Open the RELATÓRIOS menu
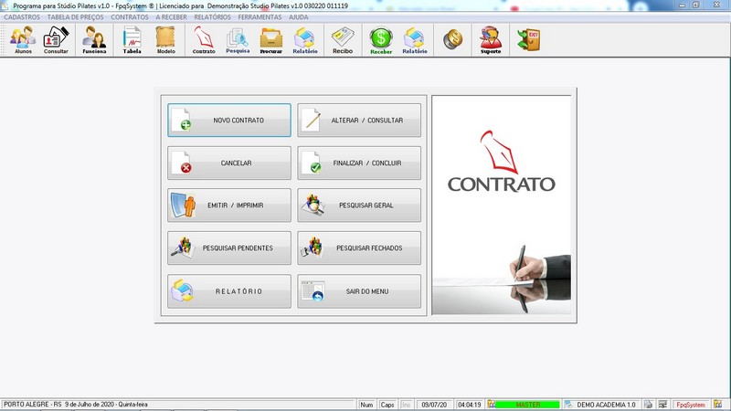Screen dimensions: 731x411 (212, 17)
